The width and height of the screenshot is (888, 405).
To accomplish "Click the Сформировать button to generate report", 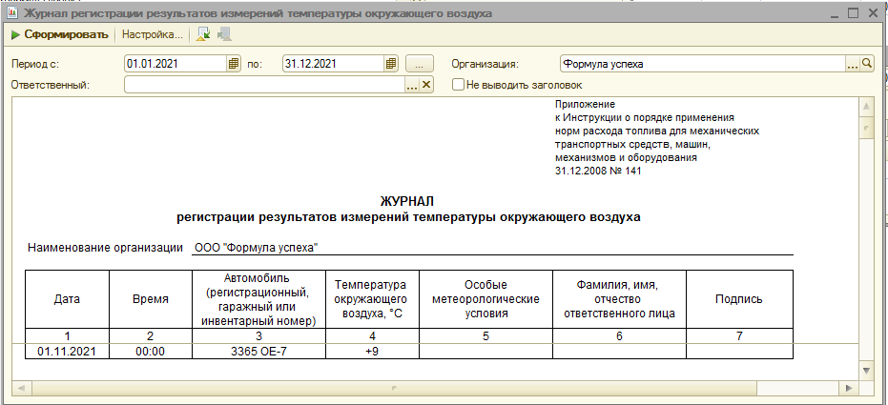I will (x=59, y=35).
